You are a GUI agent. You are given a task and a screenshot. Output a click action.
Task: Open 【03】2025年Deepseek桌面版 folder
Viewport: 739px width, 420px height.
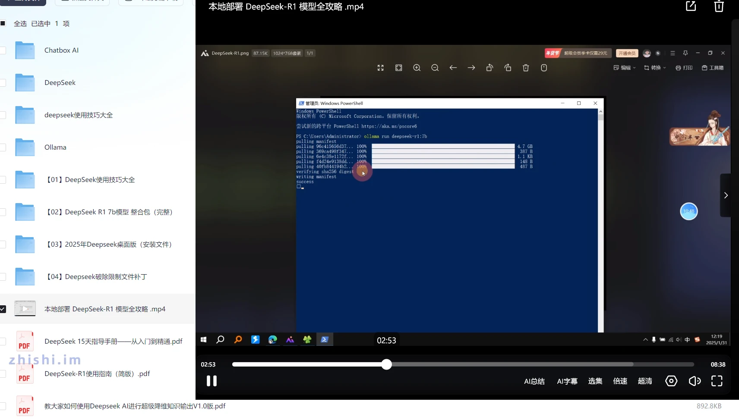click(x=110, y=244)
